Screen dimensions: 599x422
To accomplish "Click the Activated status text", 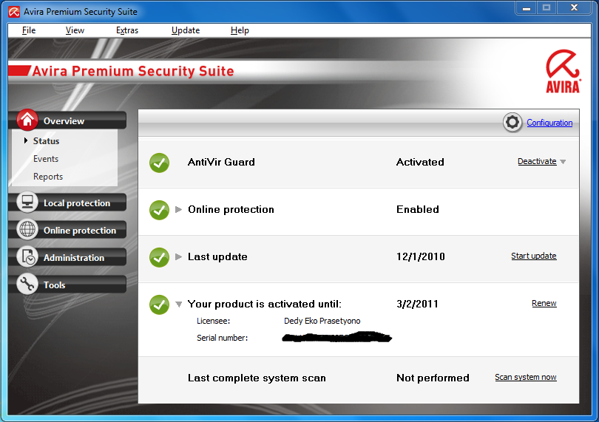I will [x=420, y=162].
